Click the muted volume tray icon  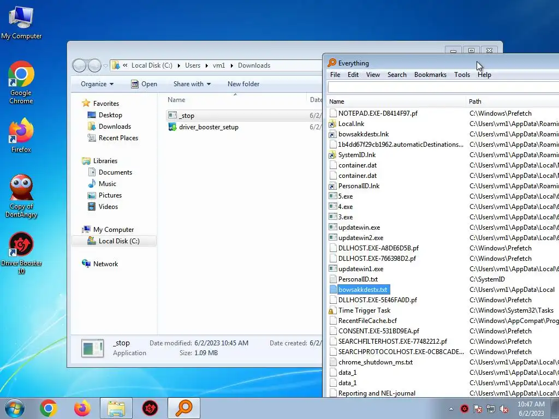[x=504, y=409]
